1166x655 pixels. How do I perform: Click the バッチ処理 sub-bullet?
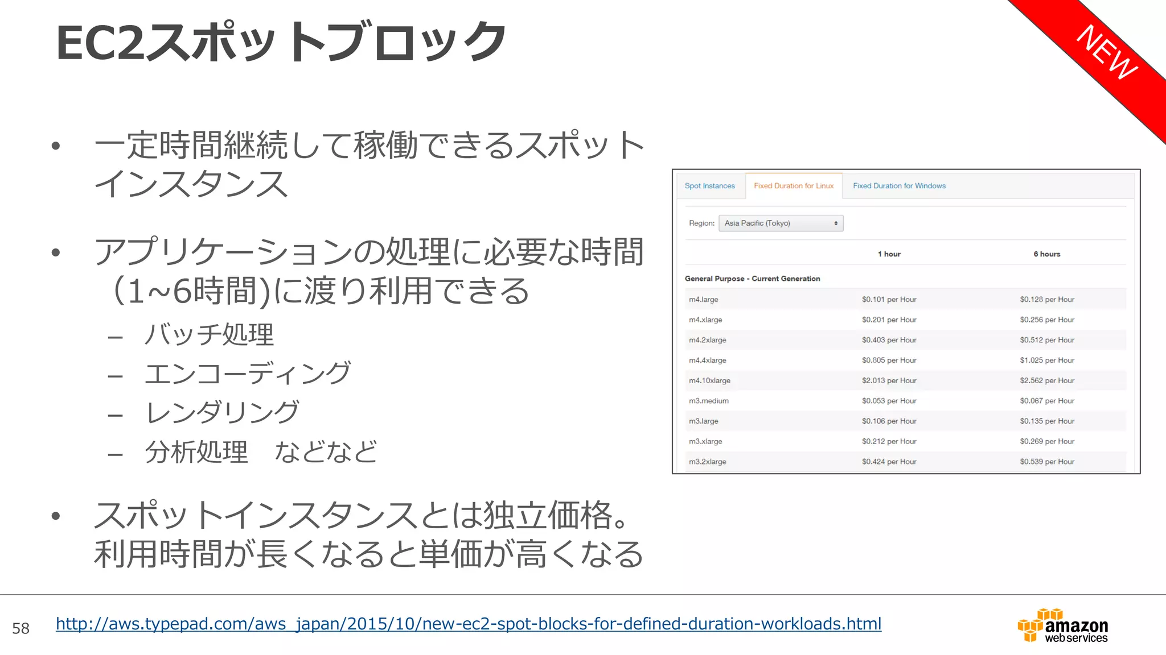pos(209,334)
